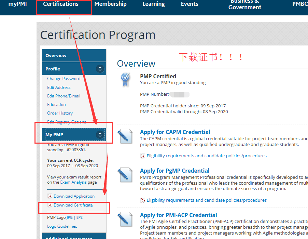Image resolution: width=308 pixels, height=239 pixels.
Task: Open Apply for CAPM Credential heading link
Action: (x=175, y=132)
